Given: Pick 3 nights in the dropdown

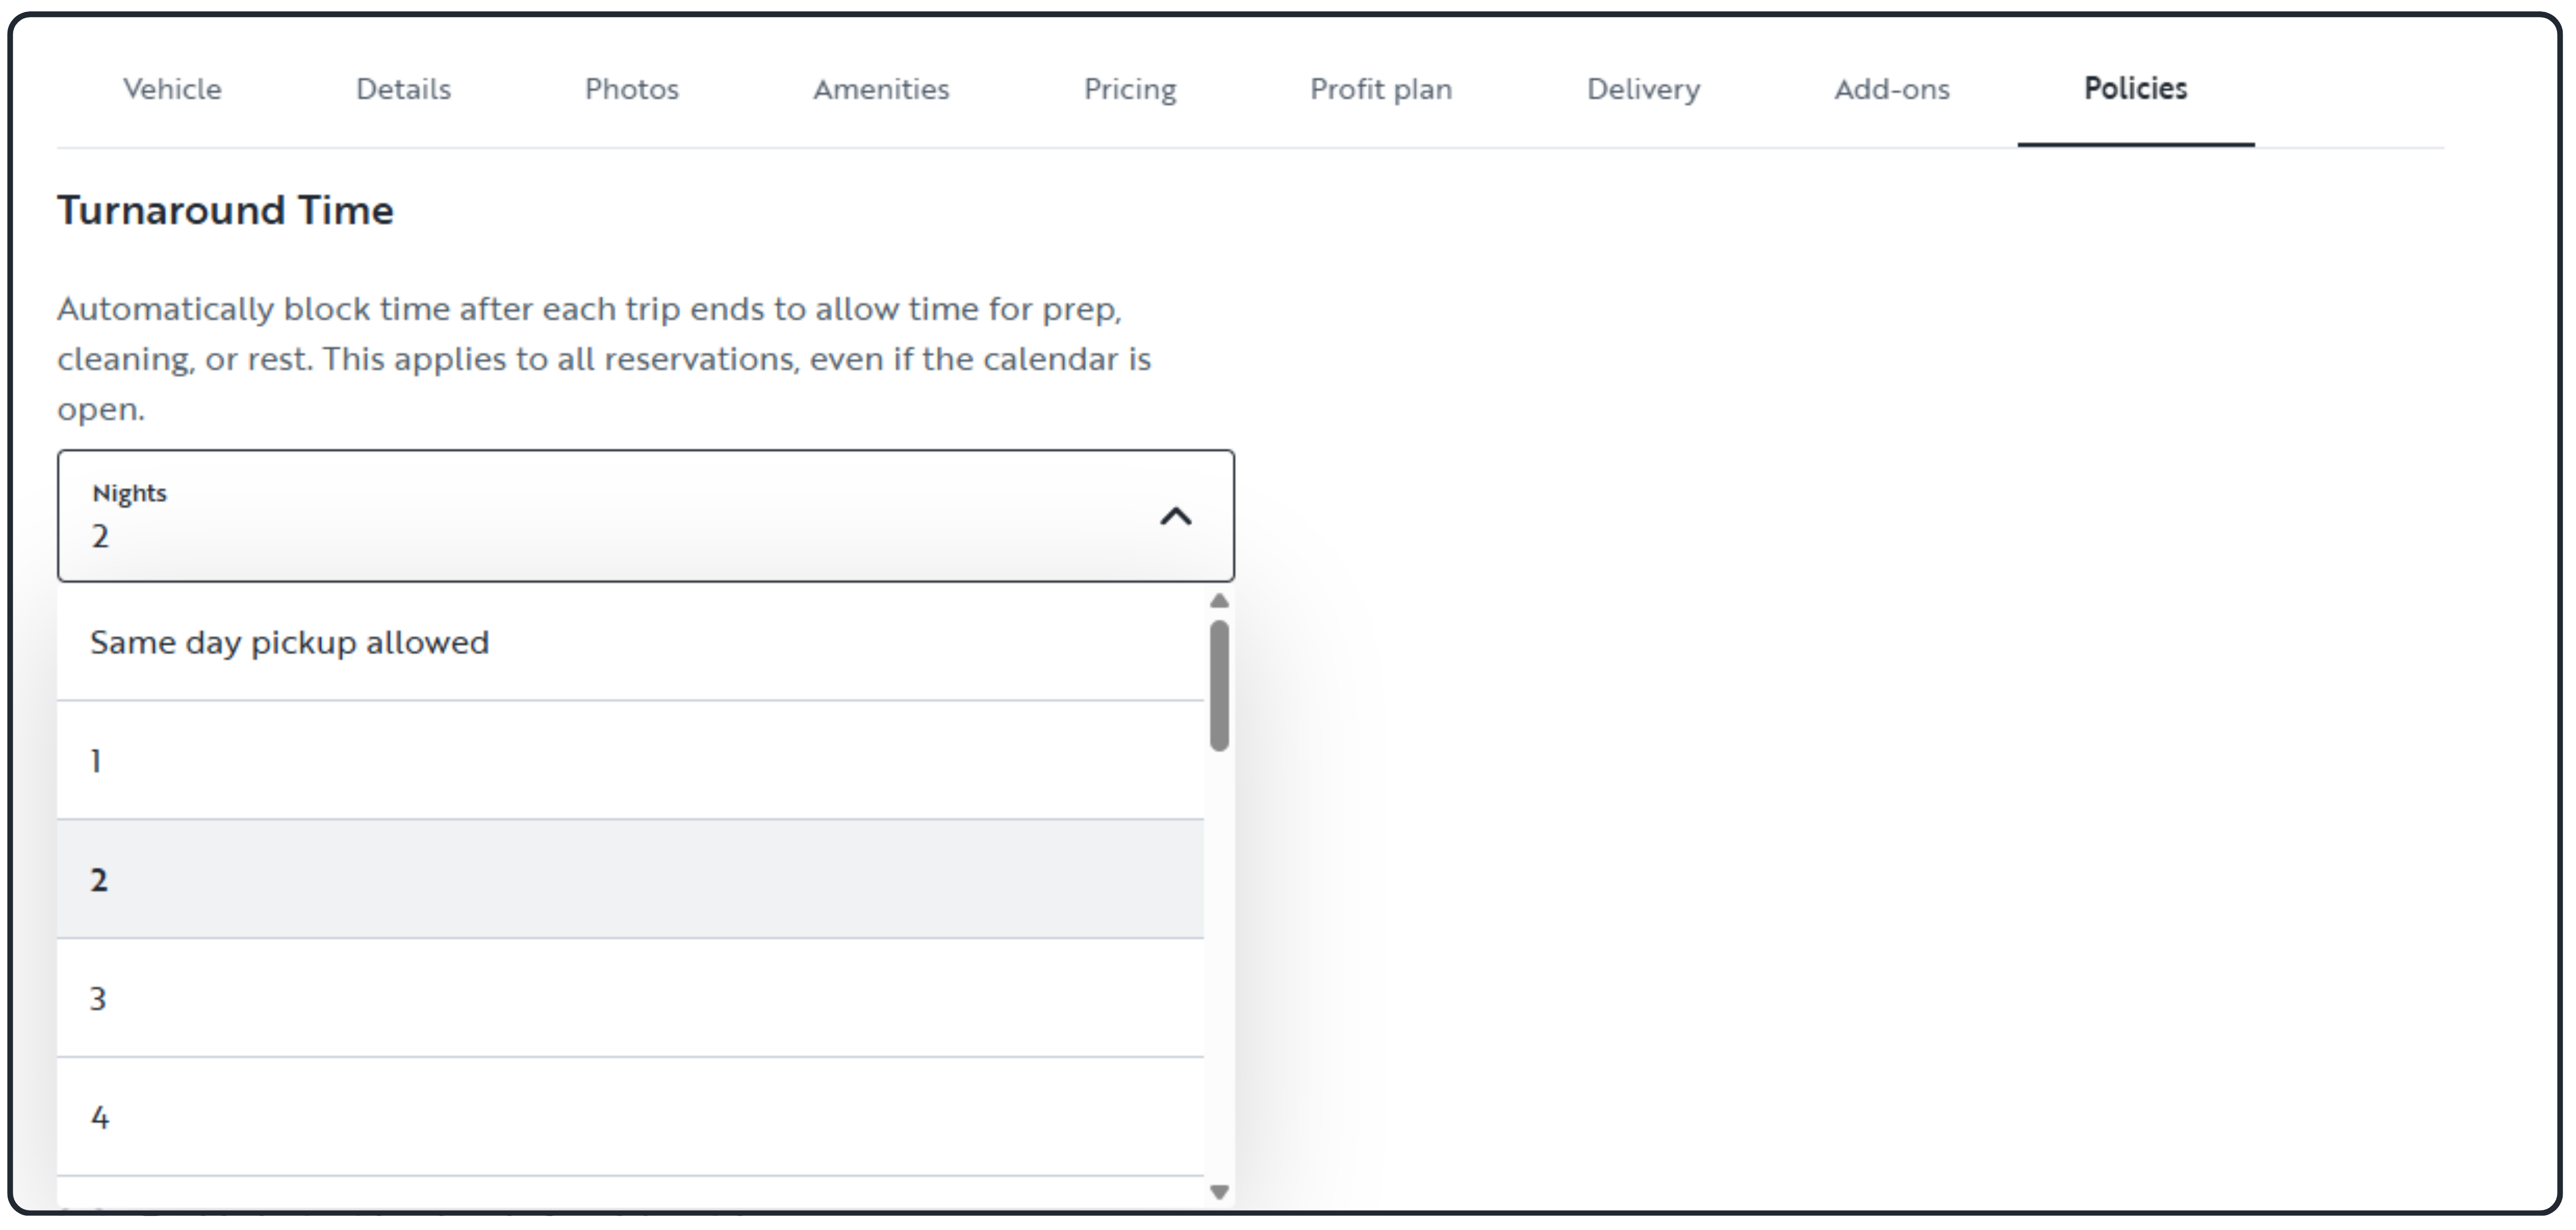Looking at the screenshot, I should pos(630,998).
